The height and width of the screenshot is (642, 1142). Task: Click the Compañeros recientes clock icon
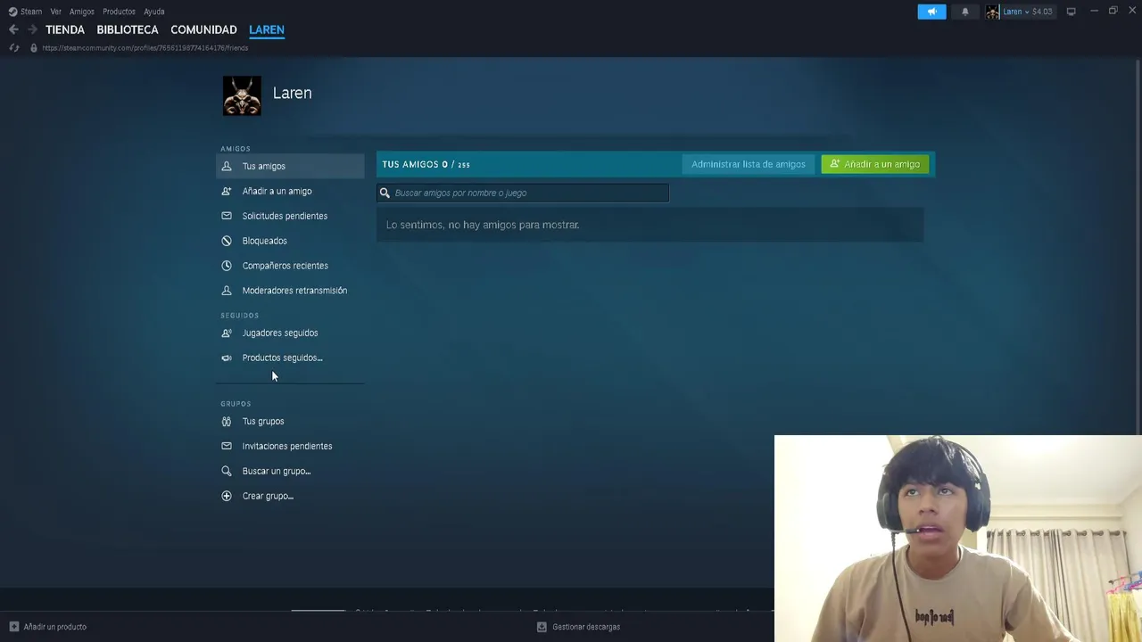(x=227, y=266)
